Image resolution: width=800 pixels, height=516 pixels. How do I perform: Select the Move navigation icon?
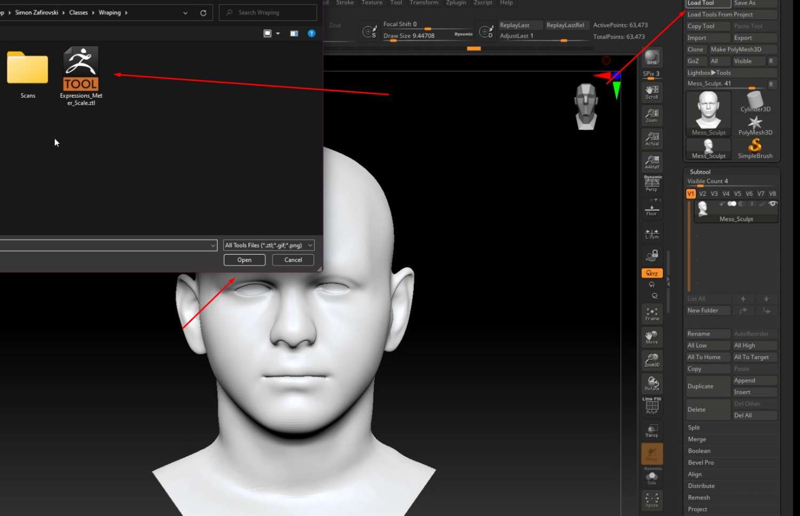click(652, 337)
